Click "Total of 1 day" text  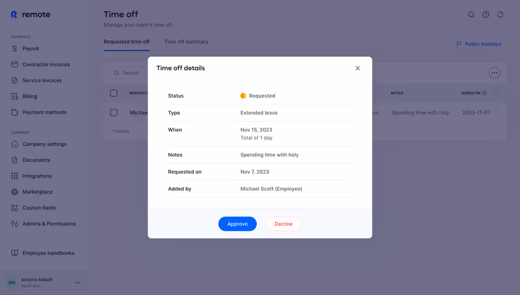tap(256, 138)
